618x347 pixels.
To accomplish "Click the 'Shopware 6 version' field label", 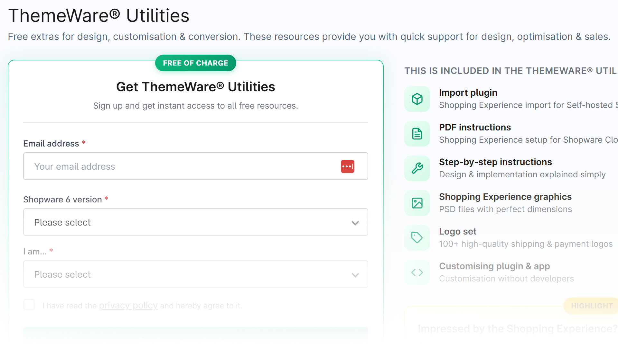I will coord(62,200).
